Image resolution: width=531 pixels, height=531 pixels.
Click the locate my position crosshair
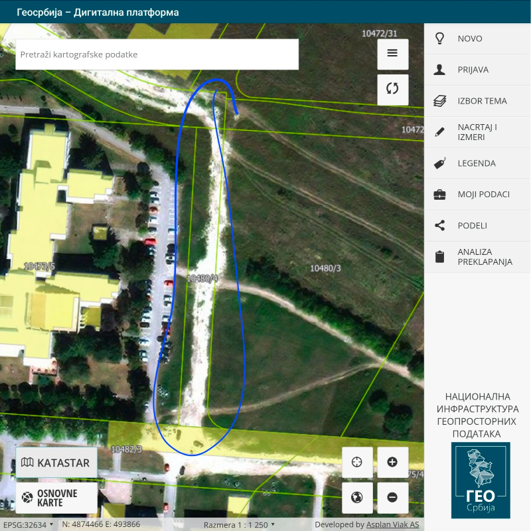357,462
